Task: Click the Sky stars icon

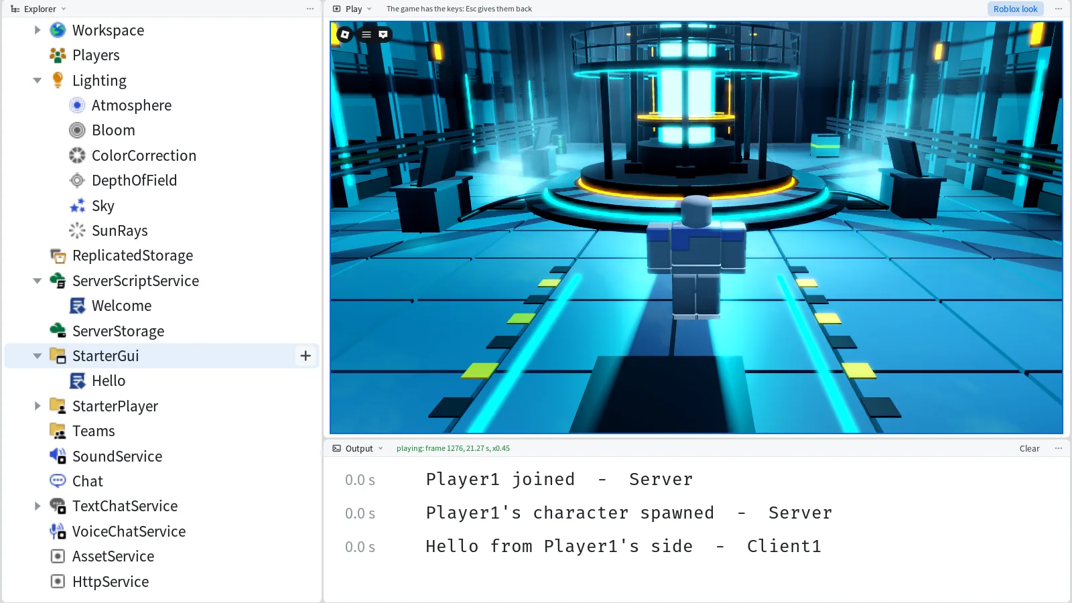Action: click(78, 206)
